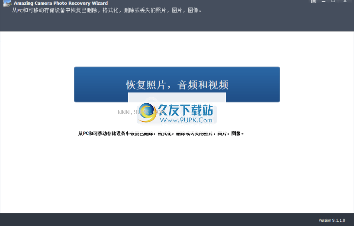Image resolution: width=354 pixels, height=226 pixels.
Task: Click the 恢复照片，音频和视频 recovery button
Action: pos(177,84)
